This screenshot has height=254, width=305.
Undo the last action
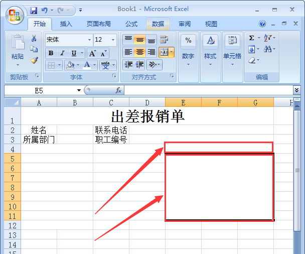click(x=45, y=10)
